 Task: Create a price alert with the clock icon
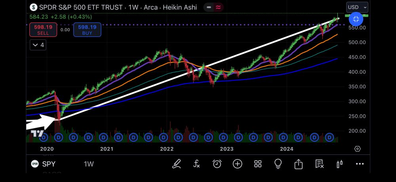217,164
